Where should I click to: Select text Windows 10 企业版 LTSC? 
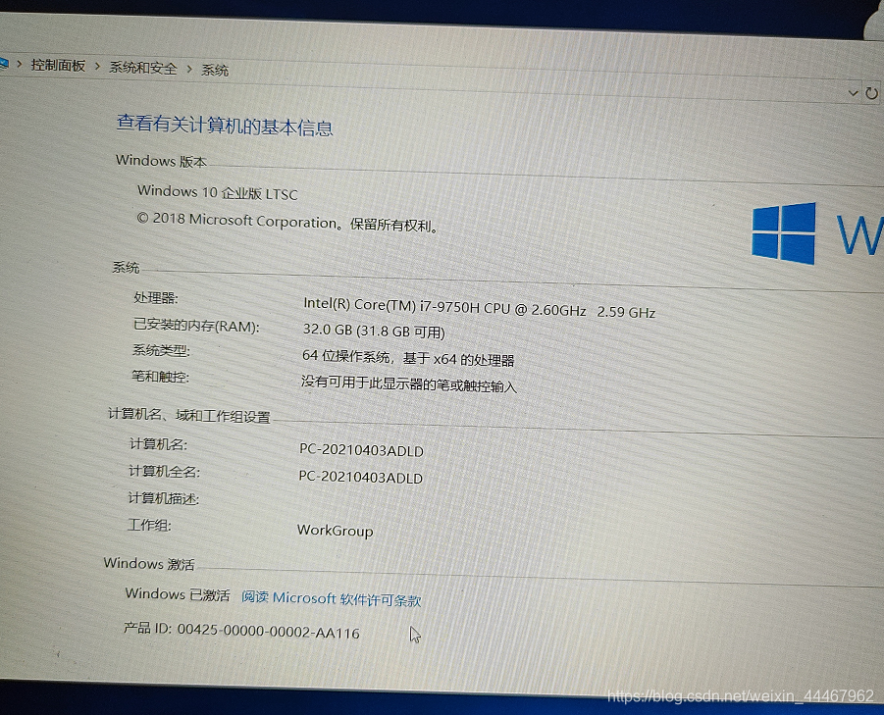click(218, 192)
